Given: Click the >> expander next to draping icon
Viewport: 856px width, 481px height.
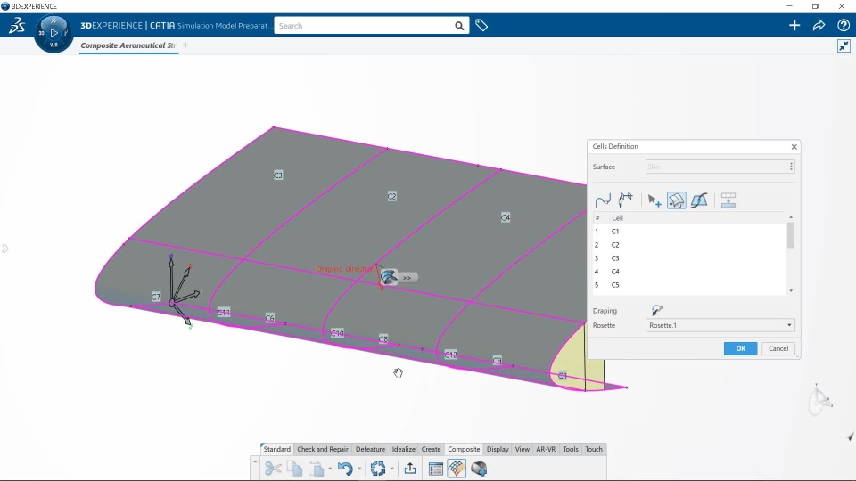Looking at the screenshot, I should (407, 278).
